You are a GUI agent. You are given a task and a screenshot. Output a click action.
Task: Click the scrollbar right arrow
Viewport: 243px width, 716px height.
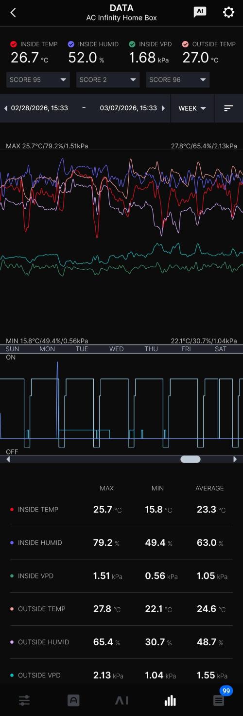pos(235,459)
